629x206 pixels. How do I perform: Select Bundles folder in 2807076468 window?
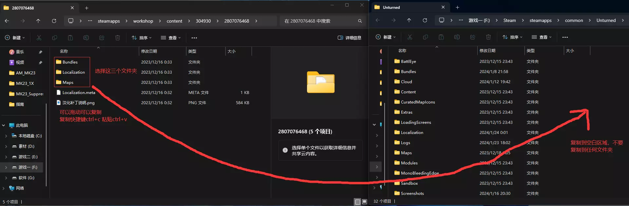(67, 62)
